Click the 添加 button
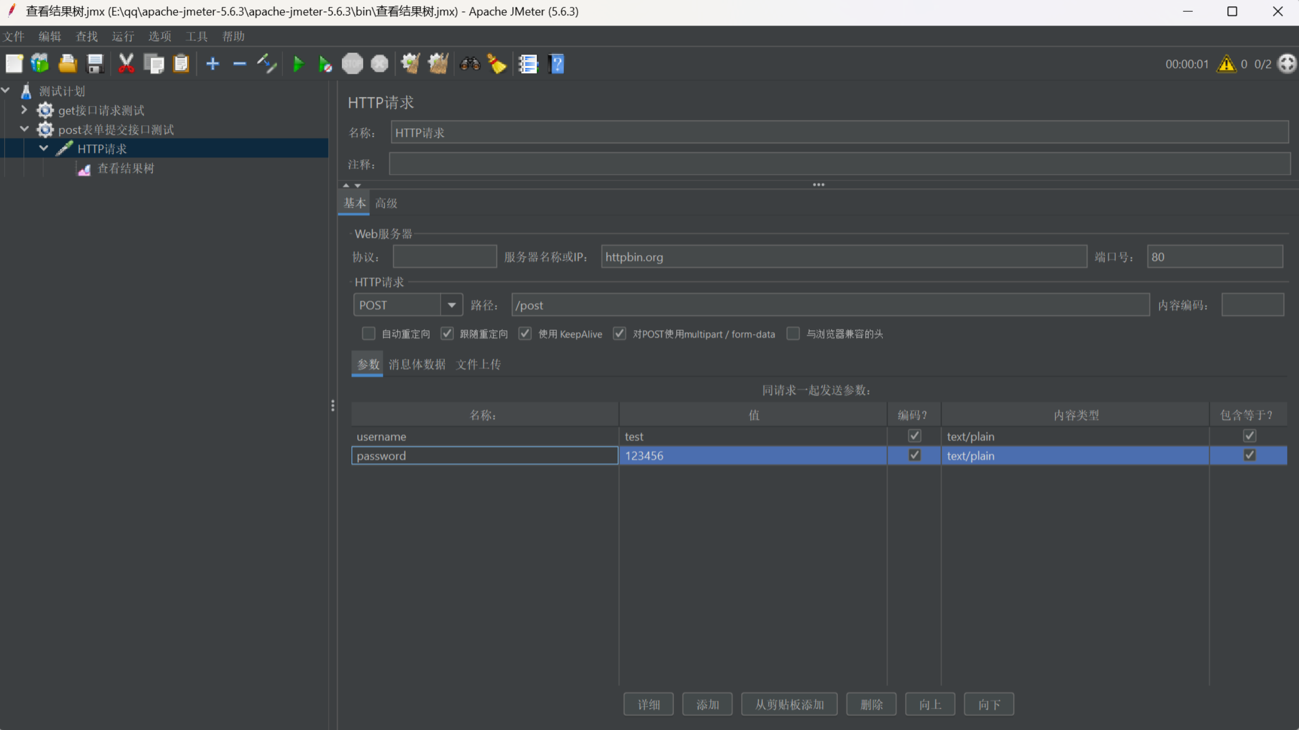 (707, 705)
